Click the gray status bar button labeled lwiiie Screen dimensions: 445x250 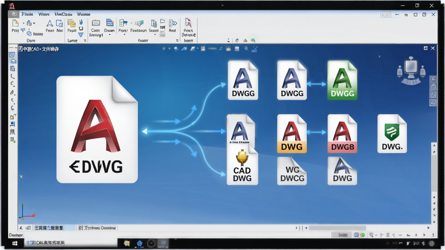point(343,235)
